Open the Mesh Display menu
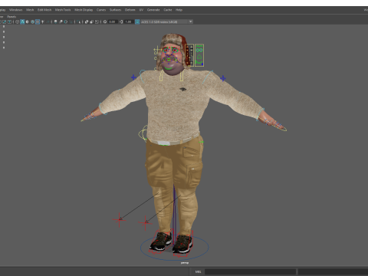The image size is (368, 276). pyautogui.click(x=84, y=10)
